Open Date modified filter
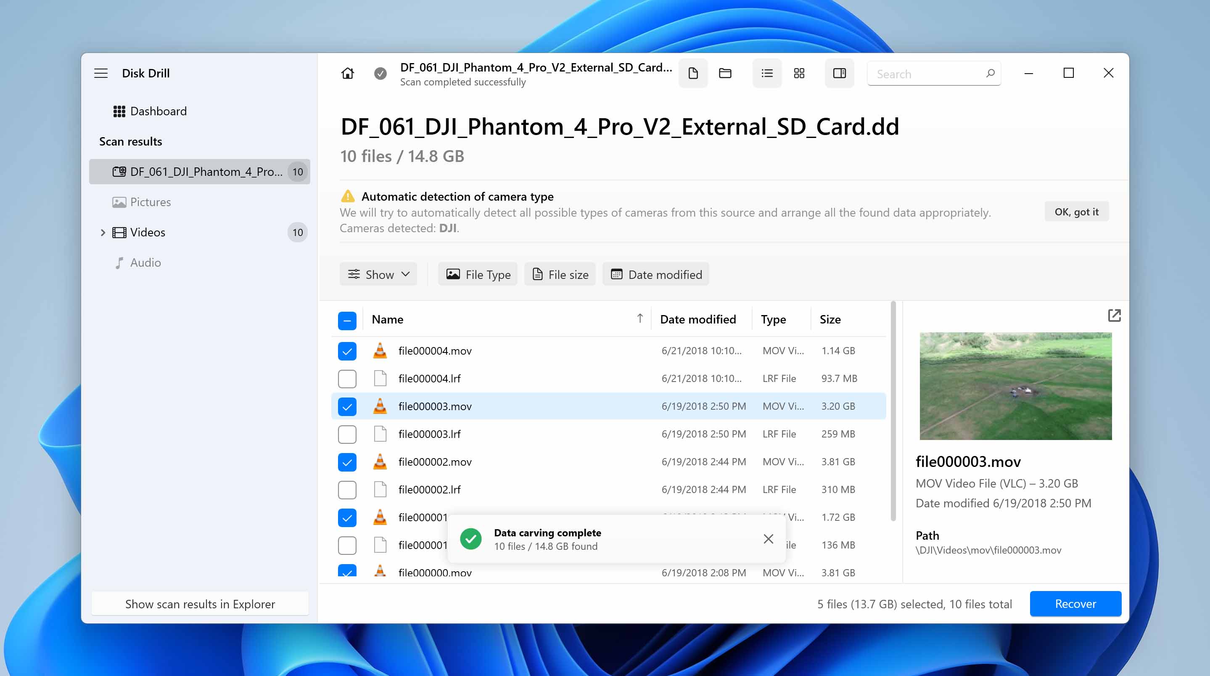 (656, 275)
